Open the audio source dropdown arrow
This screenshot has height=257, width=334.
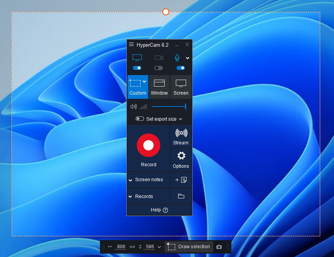tap(187, 58)
